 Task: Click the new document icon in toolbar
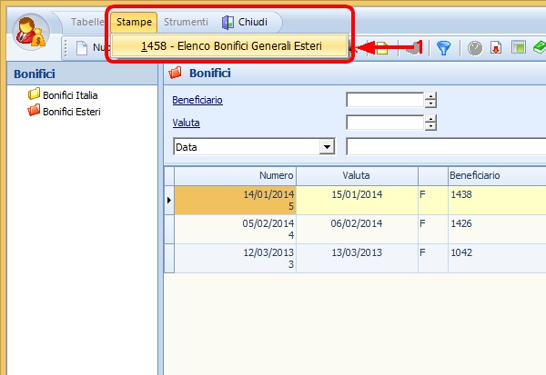click(81, 48)
